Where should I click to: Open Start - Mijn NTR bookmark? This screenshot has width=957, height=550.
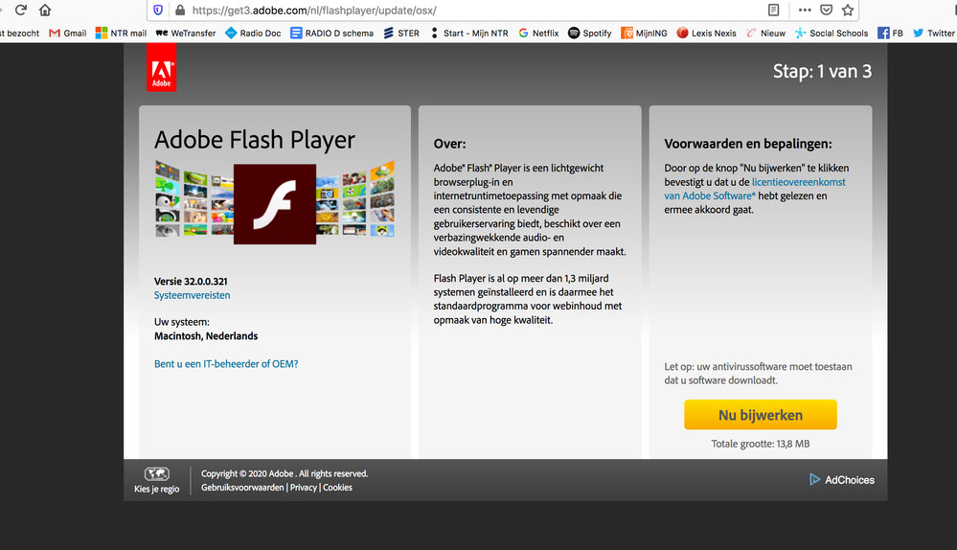tap(468, 33)
